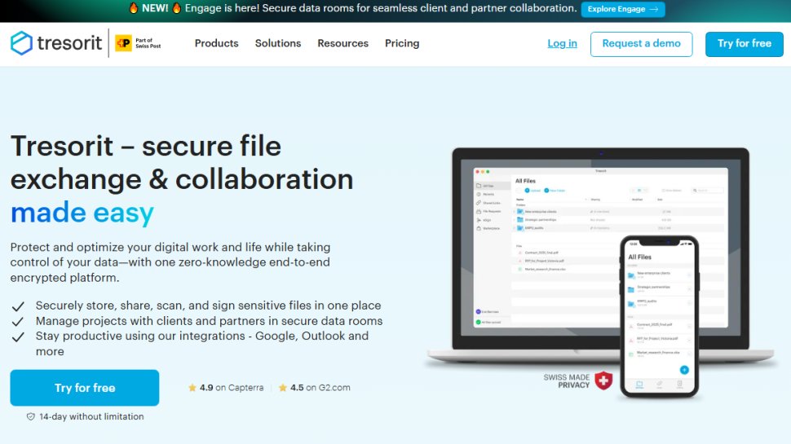Viewport: 791px width, 444px height.
Task: Click the made easy heading text
Action: coord(82,213)
